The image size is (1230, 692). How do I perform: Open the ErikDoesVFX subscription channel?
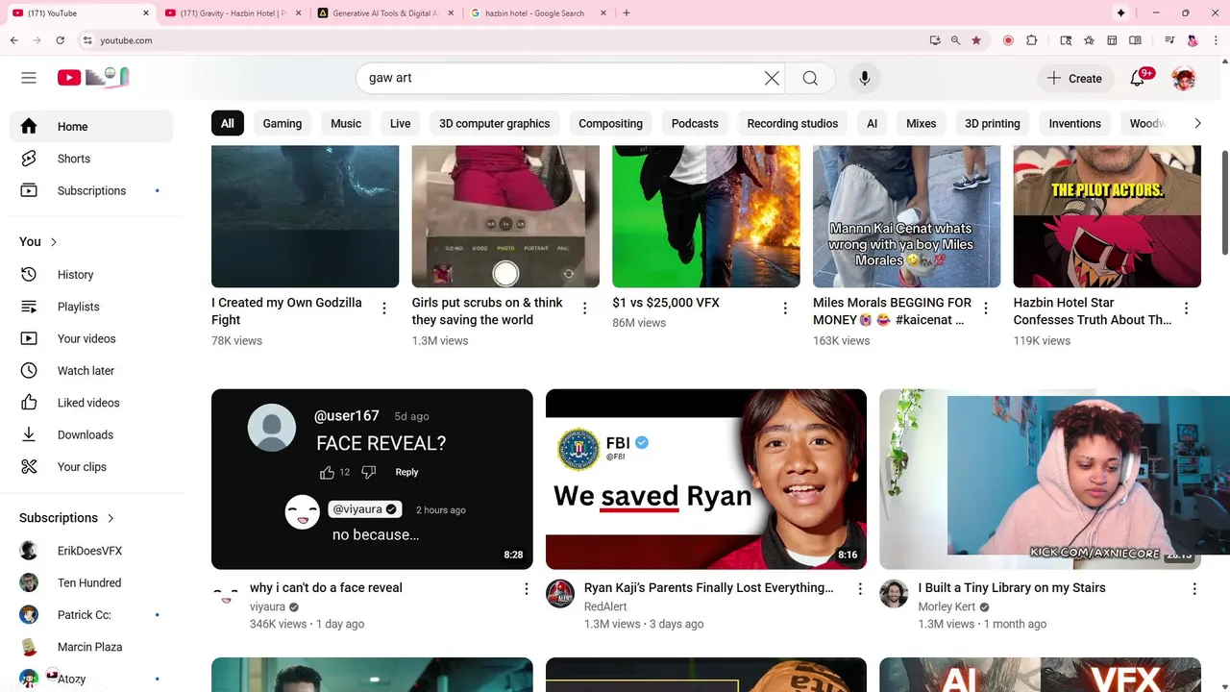(91, 551)
